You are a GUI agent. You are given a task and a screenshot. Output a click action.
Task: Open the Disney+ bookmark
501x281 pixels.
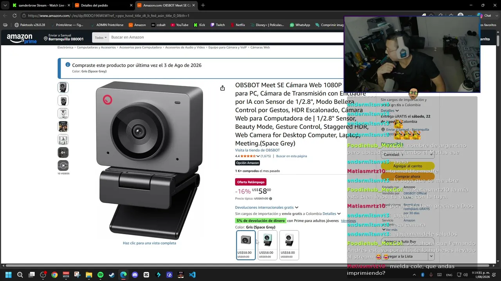(267, 25)
